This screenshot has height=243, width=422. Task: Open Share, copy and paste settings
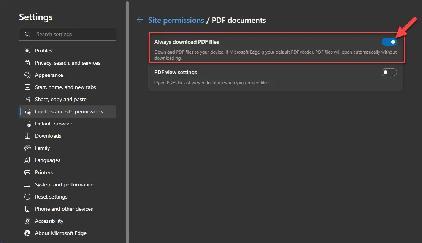(x=68, y=99)
